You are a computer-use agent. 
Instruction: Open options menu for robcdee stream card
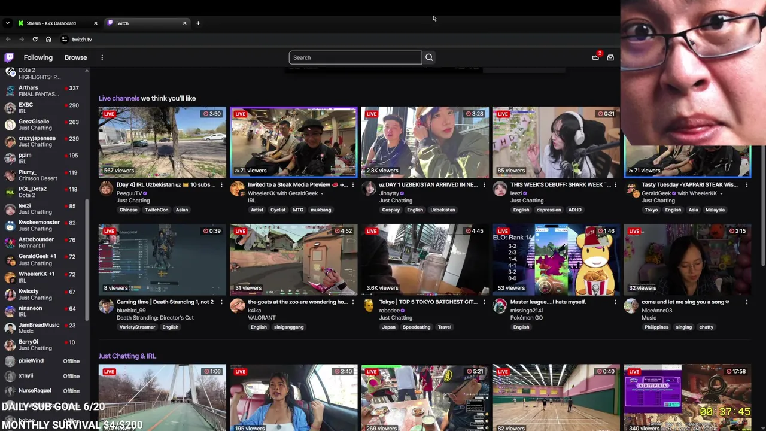(x=484, y=302)
